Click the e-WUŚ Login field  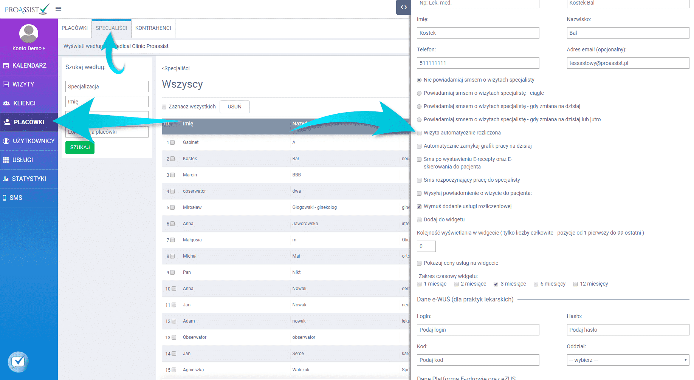478,330
